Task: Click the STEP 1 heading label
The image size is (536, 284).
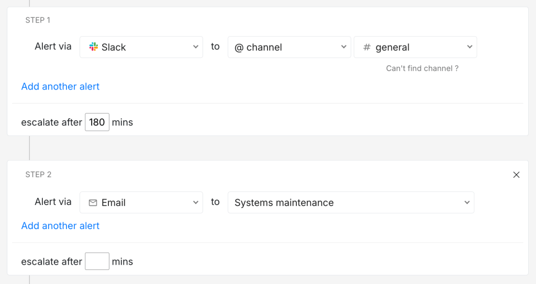Action: click(x=38, y=20)
